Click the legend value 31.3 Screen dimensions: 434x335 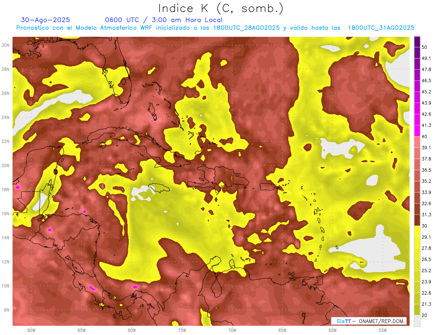(x=426, y=215)
